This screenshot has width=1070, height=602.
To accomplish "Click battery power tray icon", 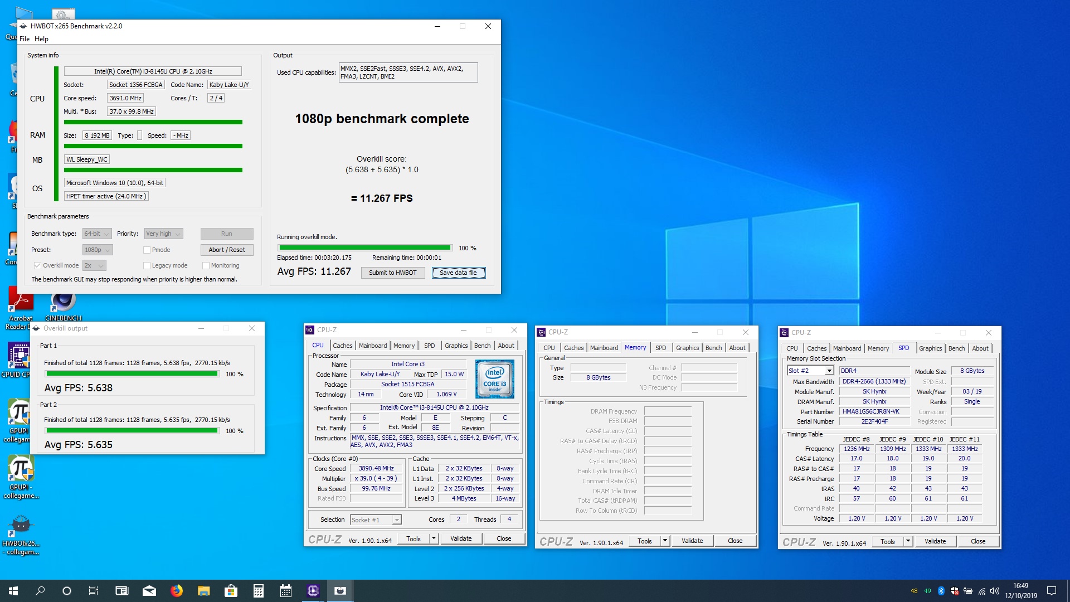I will [x=968, y=591].
